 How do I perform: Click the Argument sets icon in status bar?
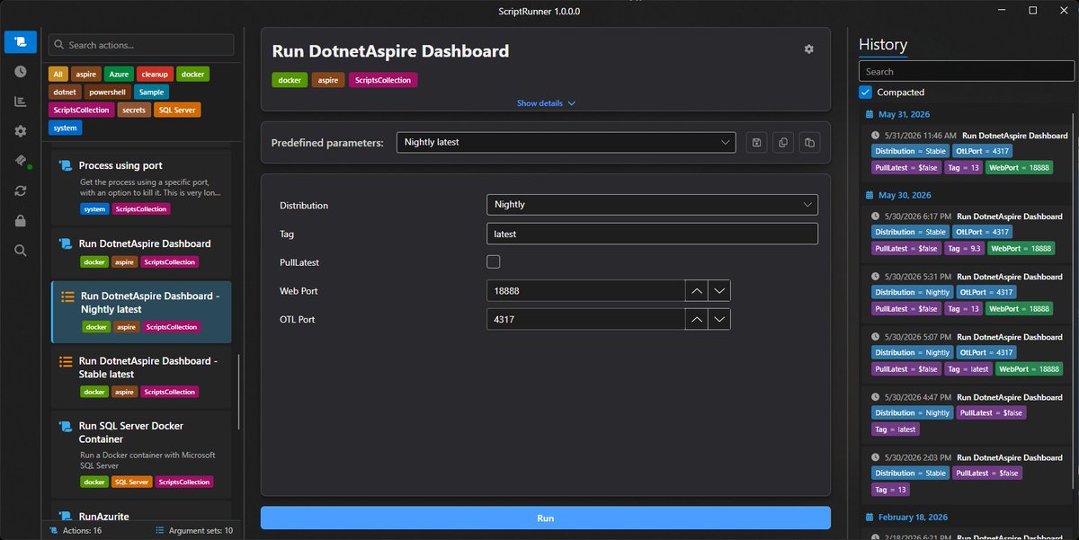pos(160,530)
